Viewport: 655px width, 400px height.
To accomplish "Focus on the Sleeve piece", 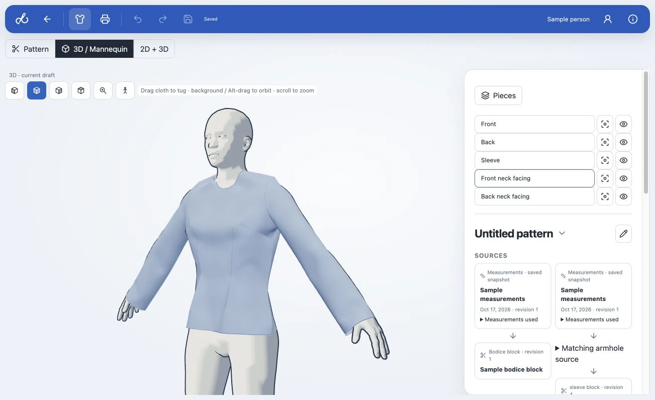I will pos(605,160).
